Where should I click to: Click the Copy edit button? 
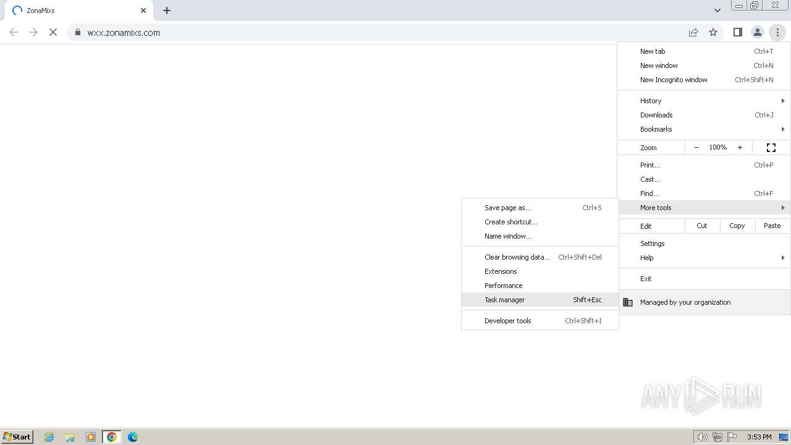pos(737,226)
